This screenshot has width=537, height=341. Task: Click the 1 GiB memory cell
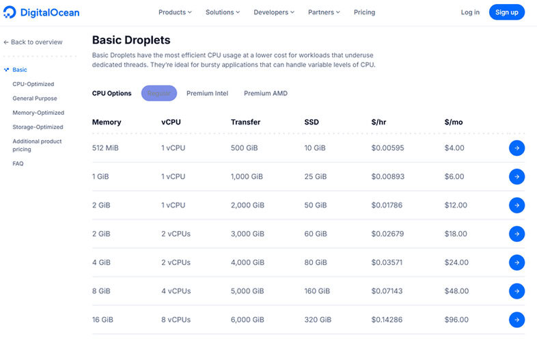point(100,176)
